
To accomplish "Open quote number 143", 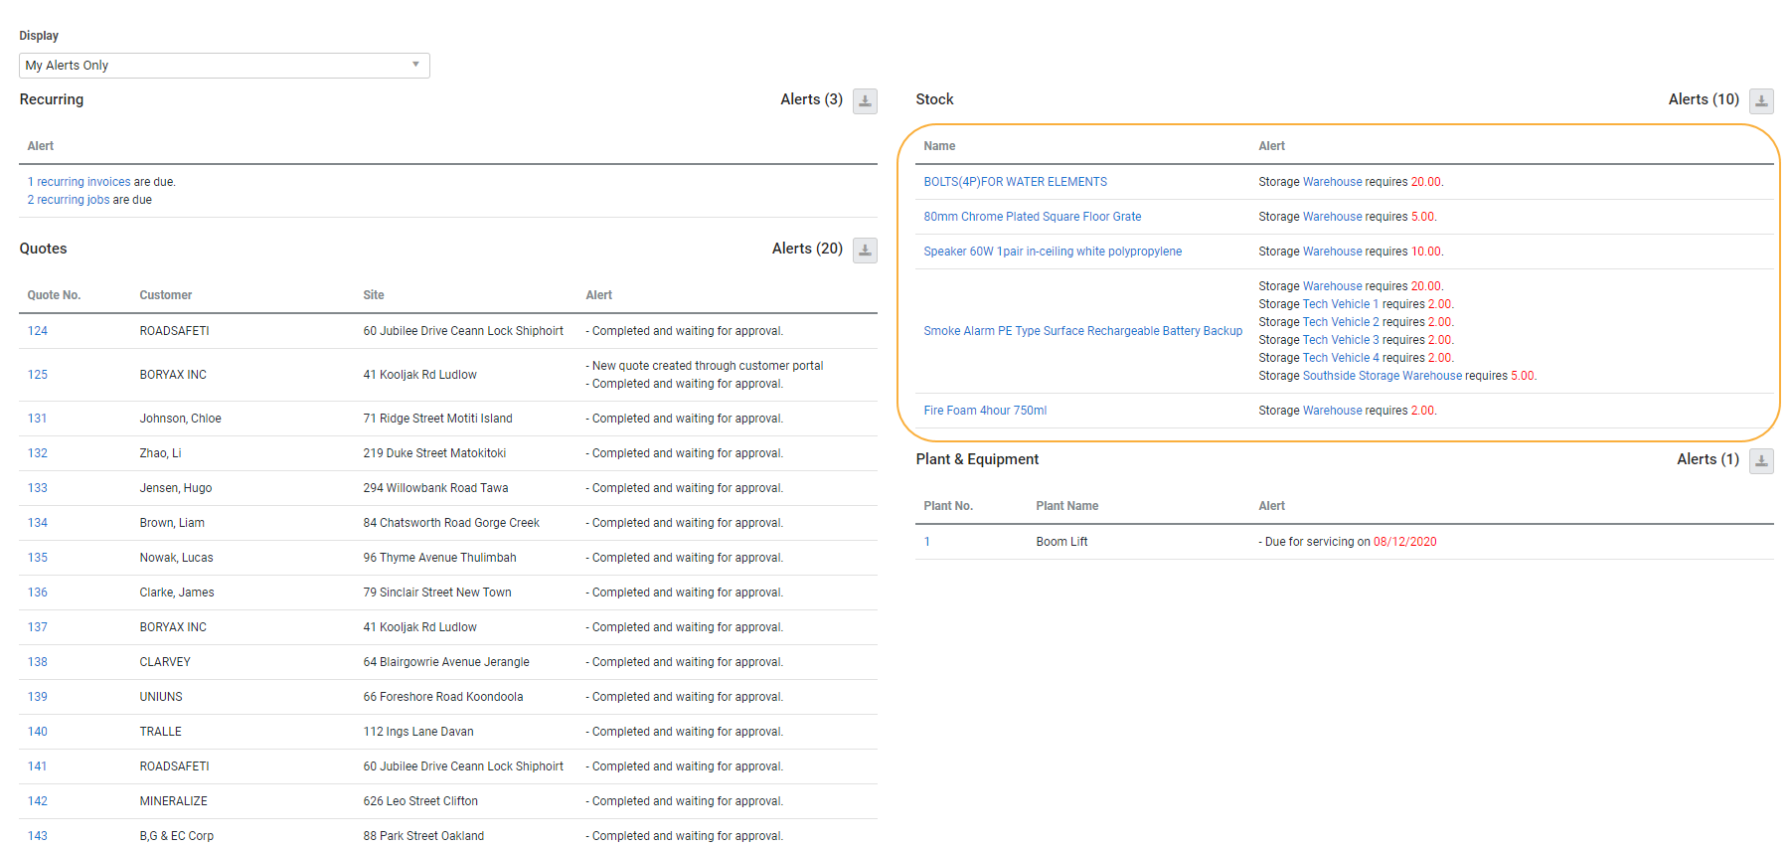I will tap(38, 836).
